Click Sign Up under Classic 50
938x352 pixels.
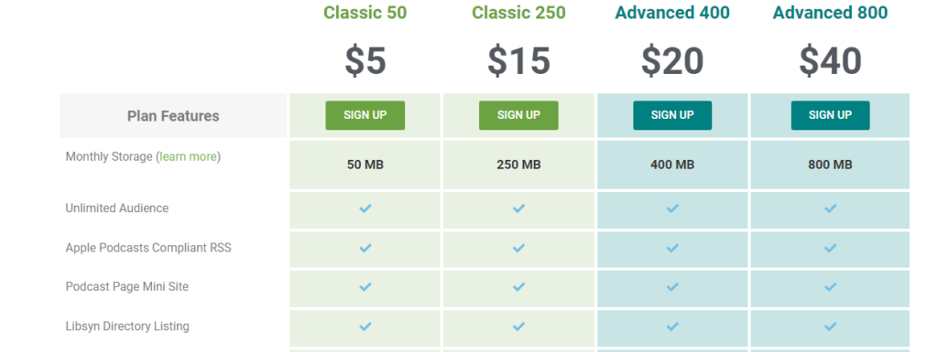coord(365,115)
